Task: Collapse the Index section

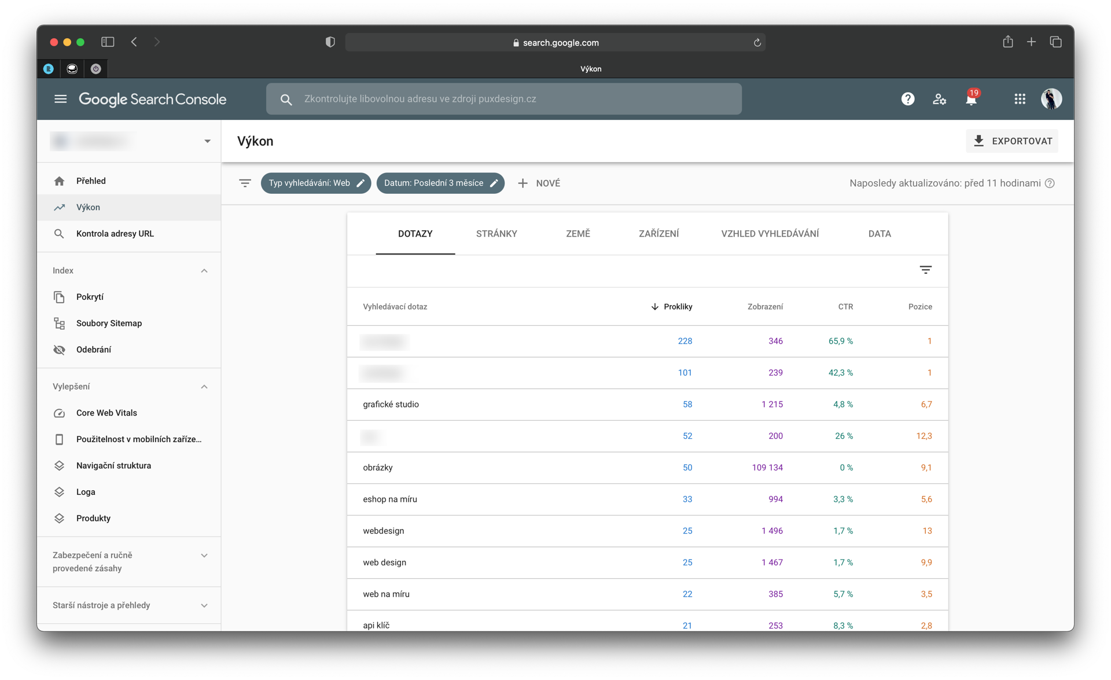Action: pos(204,271)
